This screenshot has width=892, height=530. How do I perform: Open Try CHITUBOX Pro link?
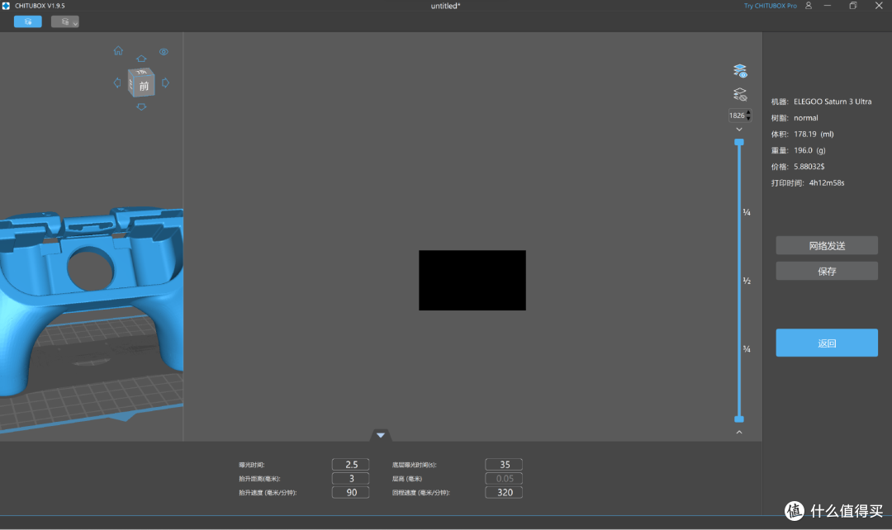771,6
